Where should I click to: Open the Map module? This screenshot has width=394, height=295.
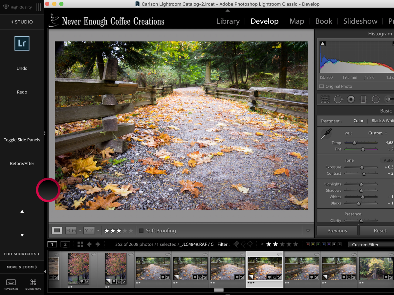(x=296, y=21)
